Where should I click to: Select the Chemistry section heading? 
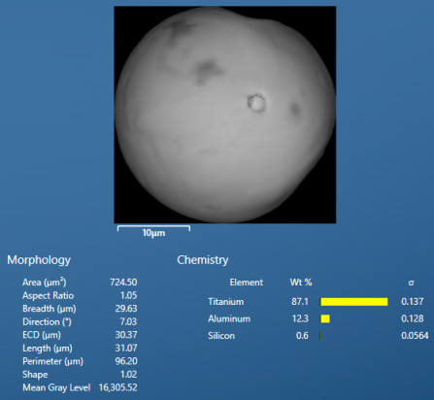click(203, 260)
